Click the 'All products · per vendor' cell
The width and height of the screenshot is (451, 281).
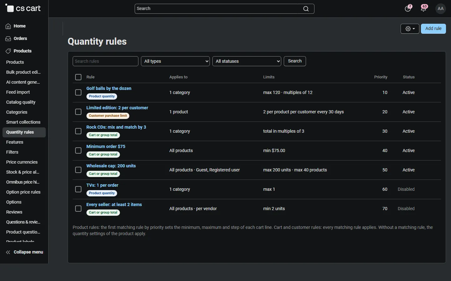click(193, 209)
